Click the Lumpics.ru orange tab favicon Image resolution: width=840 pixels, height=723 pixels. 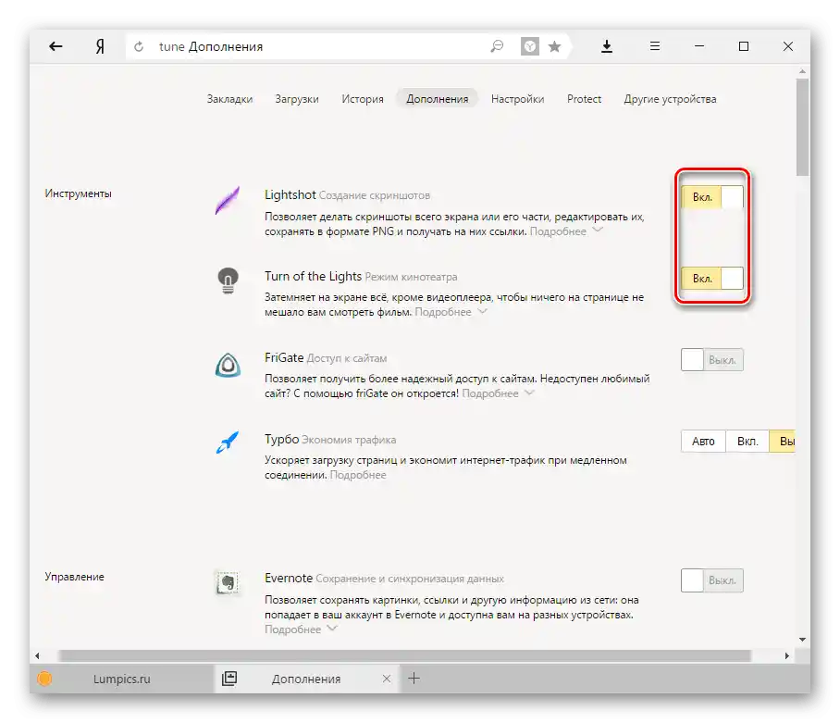click(x=44, y=679)
